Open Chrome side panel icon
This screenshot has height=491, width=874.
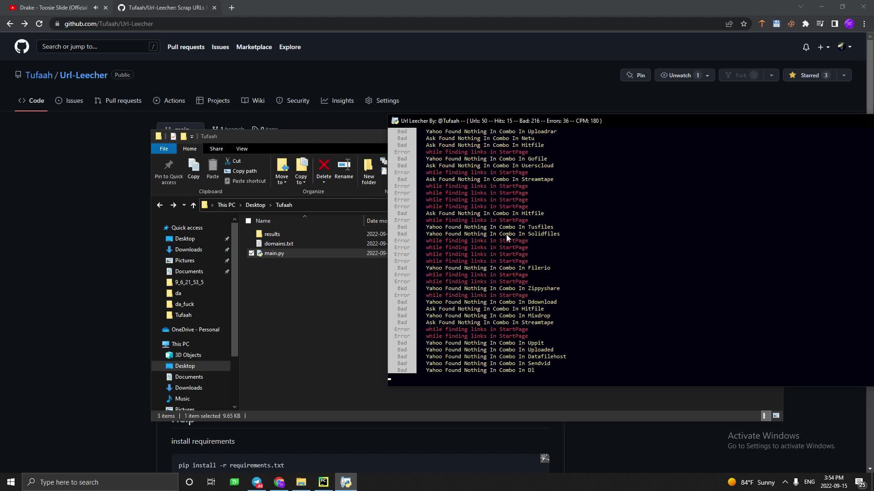click(x=834, y=24)
